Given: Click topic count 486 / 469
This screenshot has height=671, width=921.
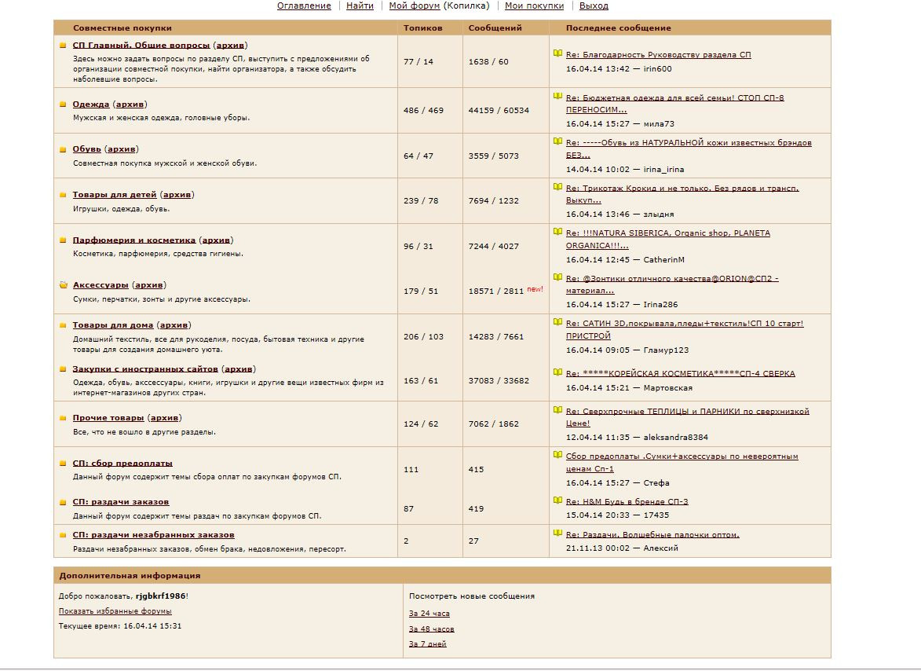Looking at the screenshot, I should (423, 111).
